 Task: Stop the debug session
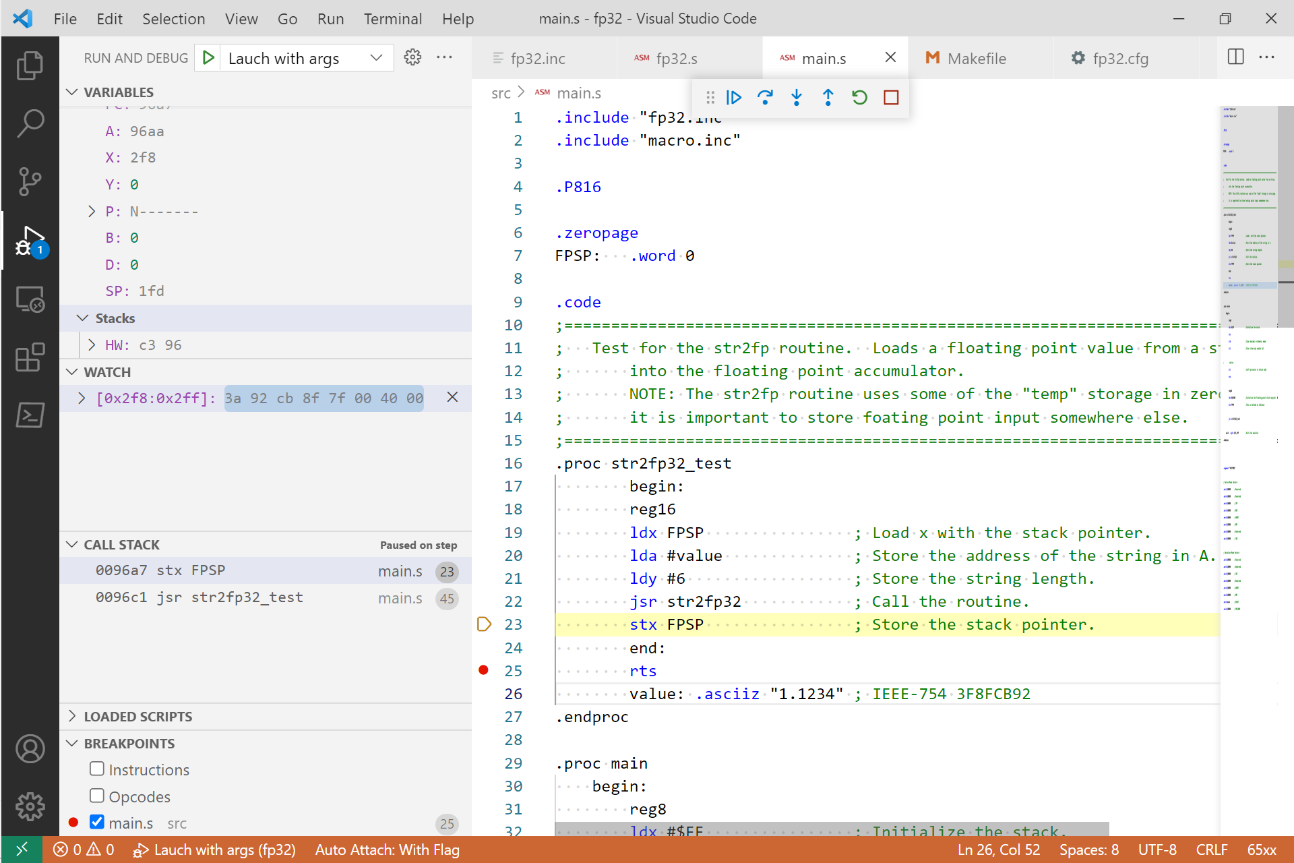pos(891,98)
